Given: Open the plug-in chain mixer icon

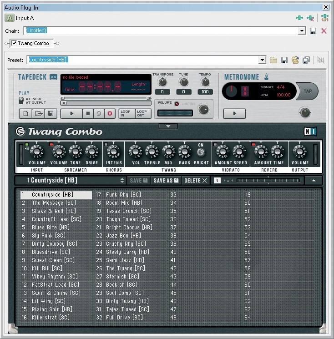Looking at the screenshot, I should (325, 18).
